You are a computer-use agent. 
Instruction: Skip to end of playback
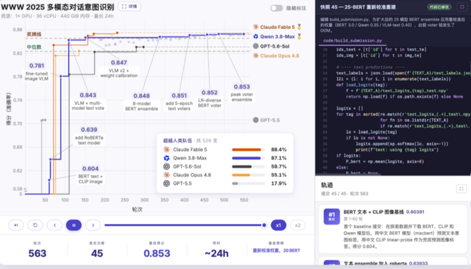[x=16, y=225]
